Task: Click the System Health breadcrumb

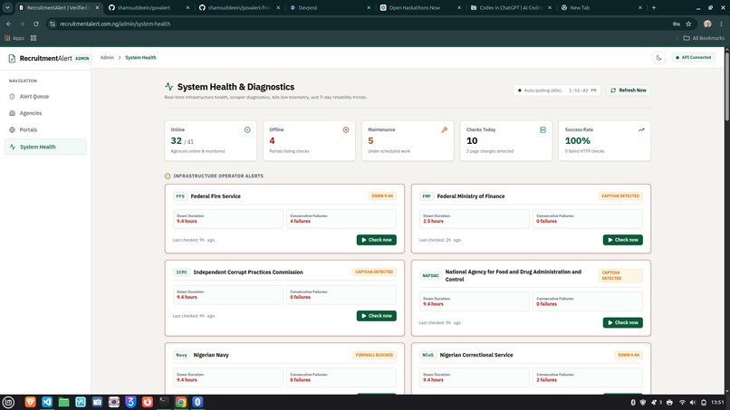Action: tap(140, 58)
